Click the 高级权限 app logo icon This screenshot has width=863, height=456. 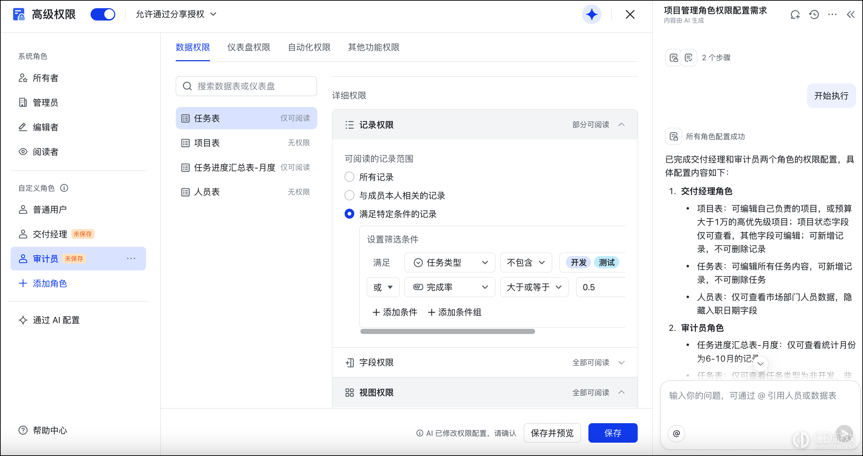point(19,14)
